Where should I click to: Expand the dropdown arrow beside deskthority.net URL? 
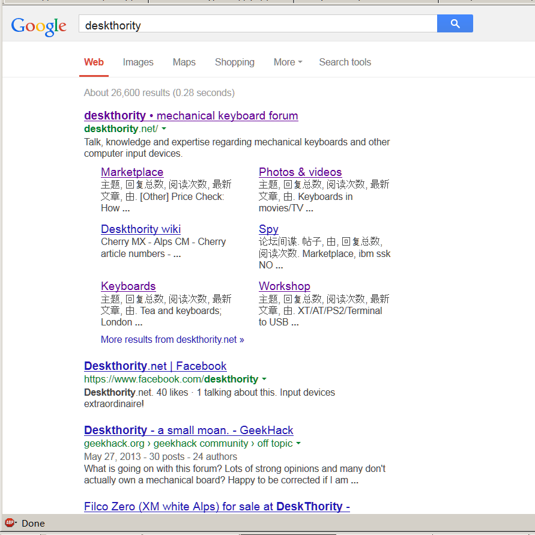tap(163, 128)
